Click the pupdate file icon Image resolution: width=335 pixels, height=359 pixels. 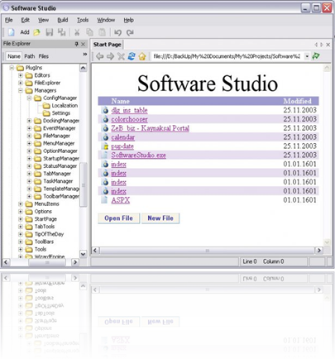pyautogui.click(x=106, y=146)
